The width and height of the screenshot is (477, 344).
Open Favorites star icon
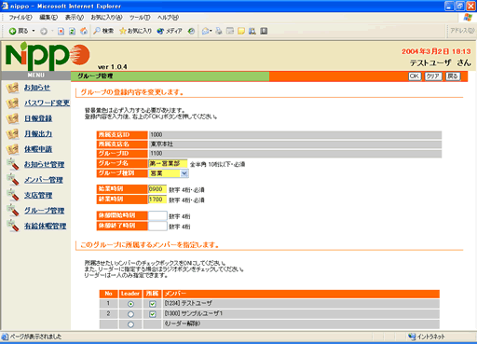(123, 31)
